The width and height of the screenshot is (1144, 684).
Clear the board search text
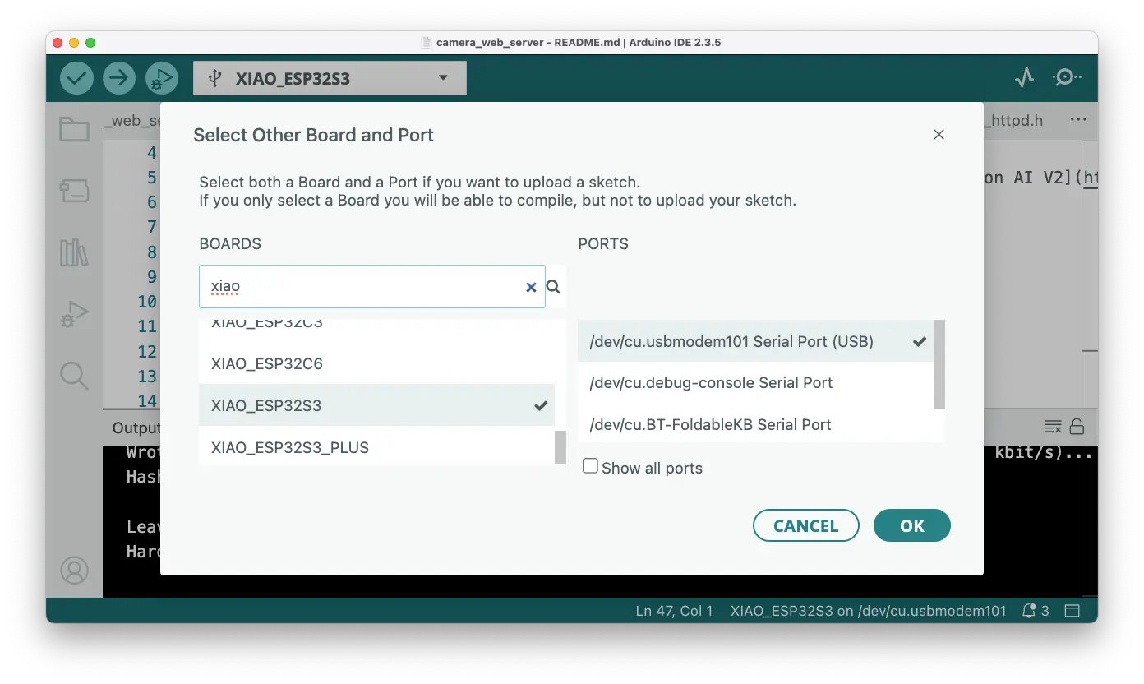point(531,287)
